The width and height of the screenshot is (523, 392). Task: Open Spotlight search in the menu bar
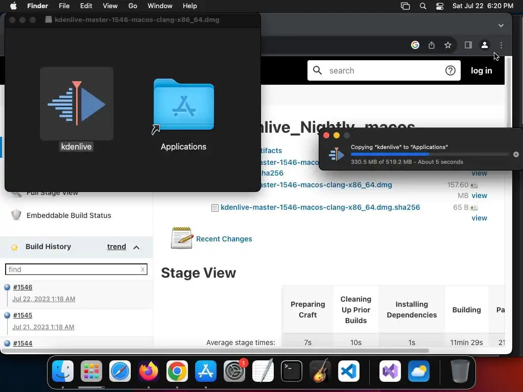tap(422, 6)
